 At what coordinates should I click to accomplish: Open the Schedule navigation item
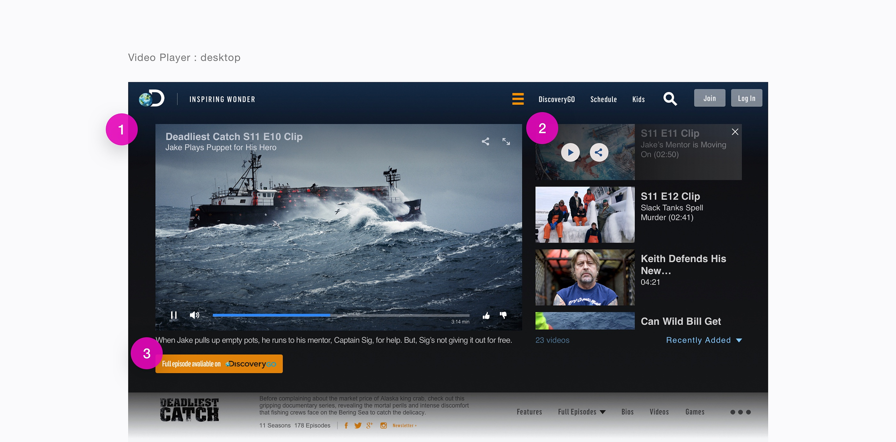(604, 99)
